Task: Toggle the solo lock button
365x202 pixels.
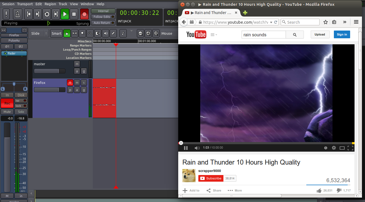Action: [21, 106]
